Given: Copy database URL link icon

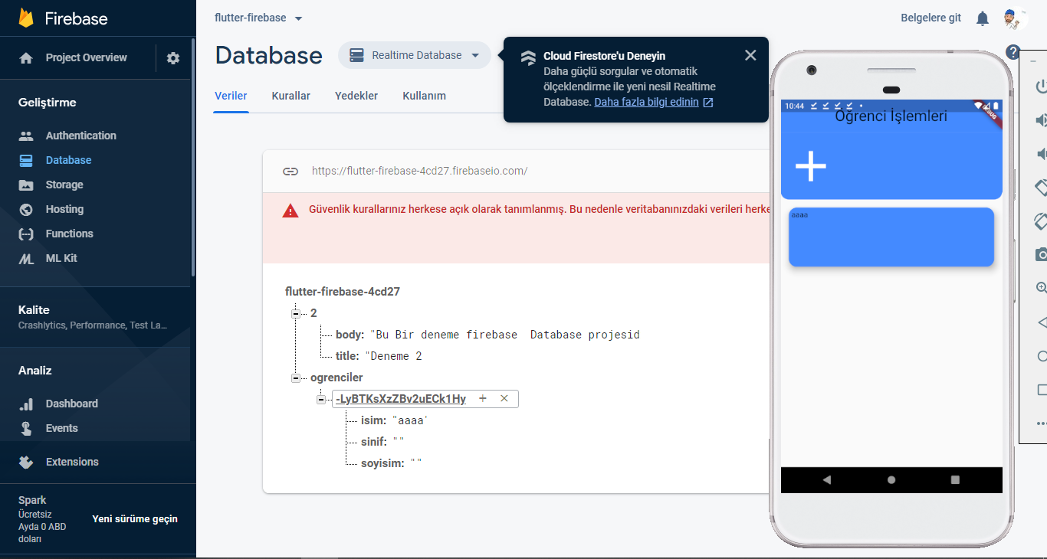Looking at the screenshot, I should coord(290,172).
